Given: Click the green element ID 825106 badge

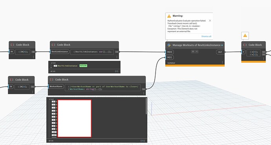Looking at the screenshot, I should click(83, 66).
